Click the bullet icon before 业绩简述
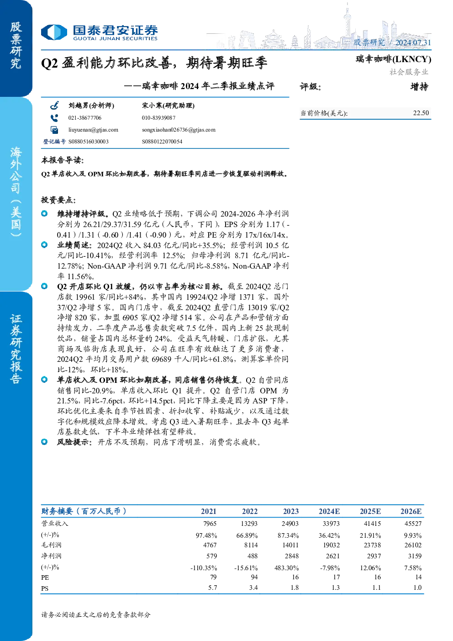The width and height of the screenshot is (453, 641). click(44, 245)
